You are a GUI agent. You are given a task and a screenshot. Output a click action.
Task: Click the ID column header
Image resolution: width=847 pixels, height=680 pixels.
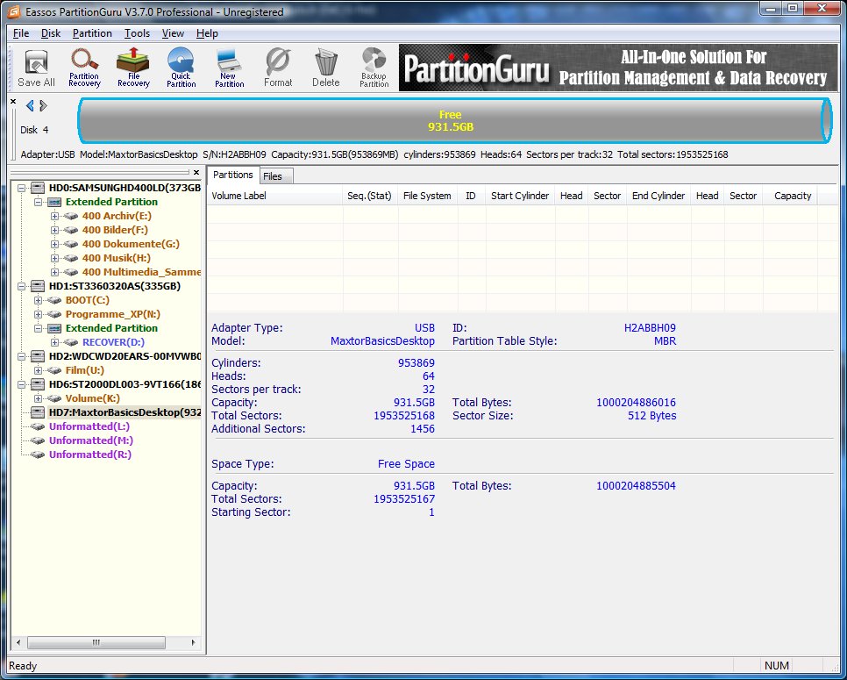point(471,196)
